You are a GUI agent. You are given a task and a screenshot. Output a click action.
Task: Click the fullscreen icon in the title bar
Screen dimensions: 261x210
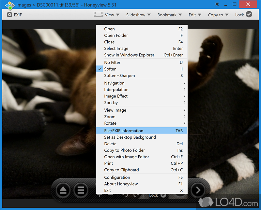217,4
